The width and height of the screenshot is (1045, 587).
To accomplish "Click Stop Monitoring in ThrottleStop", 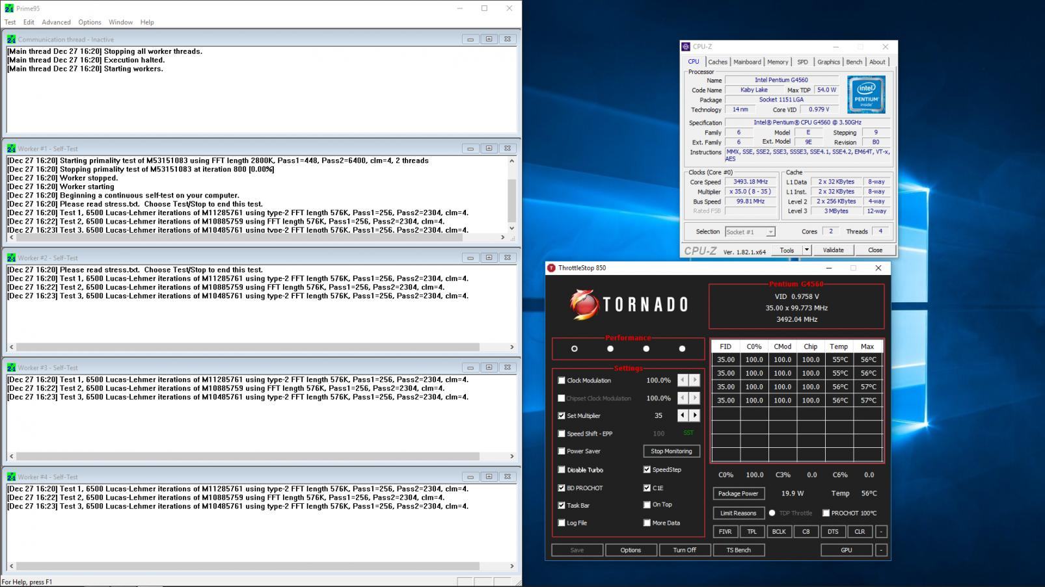I will pos(672,451).
